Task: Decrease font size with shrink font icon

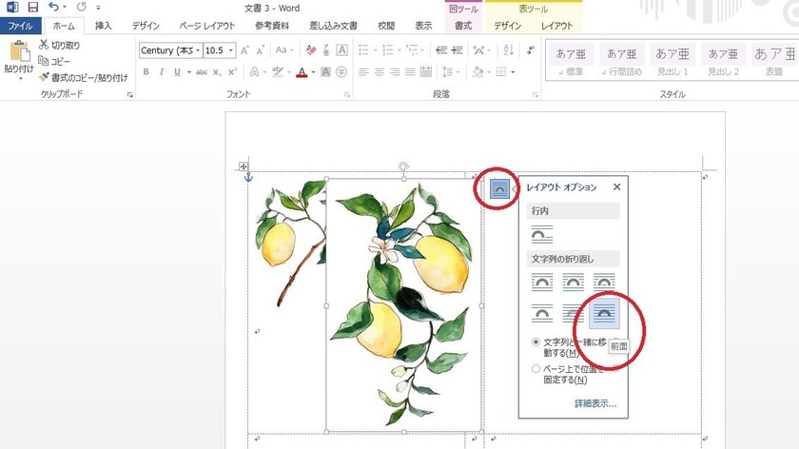Action: point(261,50)
